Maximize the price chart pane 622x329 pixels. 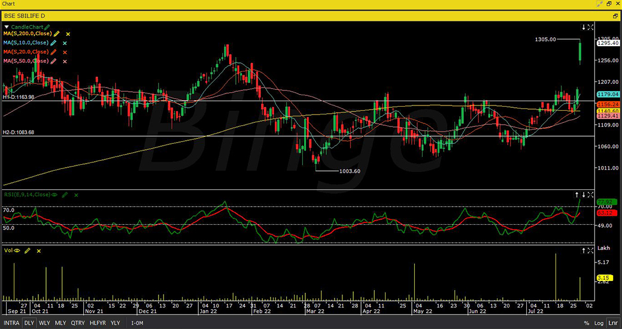pos(591,27)
